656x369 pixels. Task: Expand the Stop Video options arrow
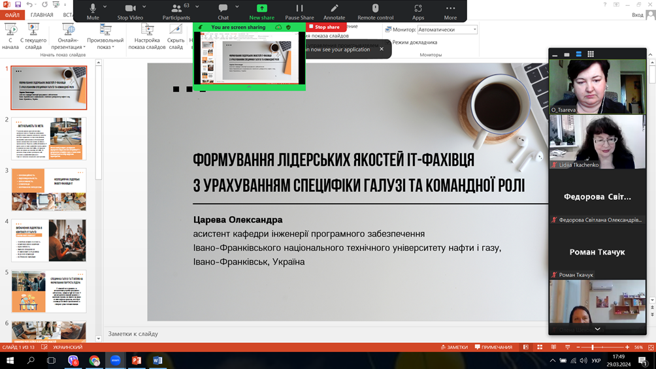[144, 8]
